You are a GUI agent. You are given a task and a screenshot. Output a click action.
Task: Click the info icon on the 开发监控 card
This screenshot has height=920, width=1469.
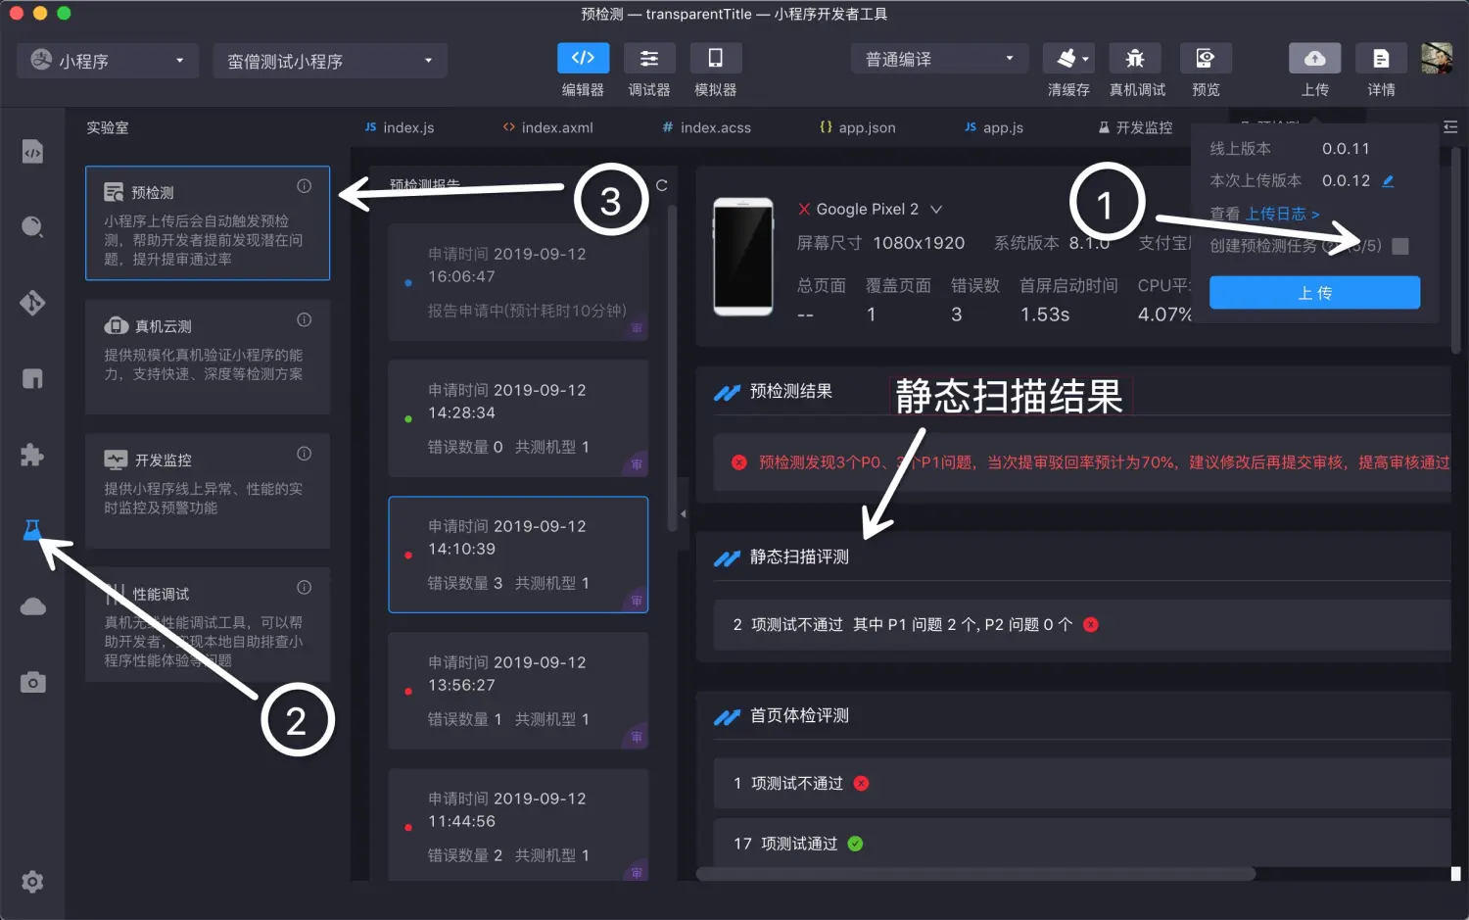305,454
